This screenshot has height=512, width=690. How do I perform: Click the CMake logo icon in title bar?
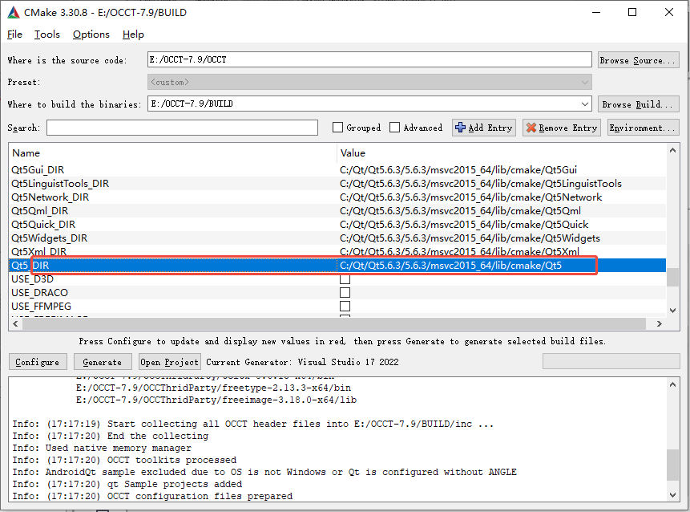14,12
